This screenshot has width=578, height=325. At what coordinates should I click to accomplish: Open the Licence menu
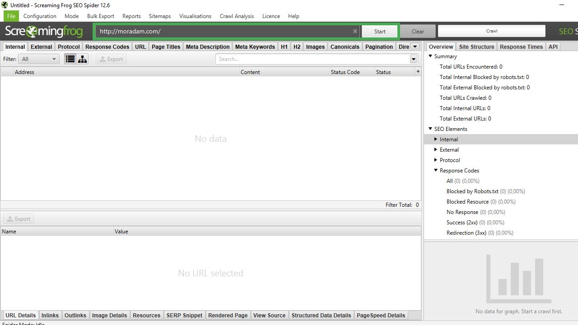pyautogui.click(x=271, y=16)
